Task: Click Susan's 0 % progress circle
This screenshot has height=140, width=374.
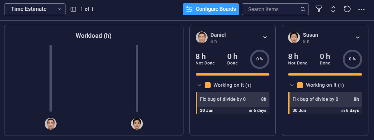Action: 352,59
